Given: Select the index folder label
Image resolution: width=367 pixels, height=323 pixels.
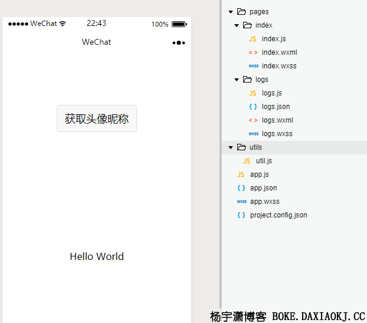Looking at the screenshot, I should [264, 25].
